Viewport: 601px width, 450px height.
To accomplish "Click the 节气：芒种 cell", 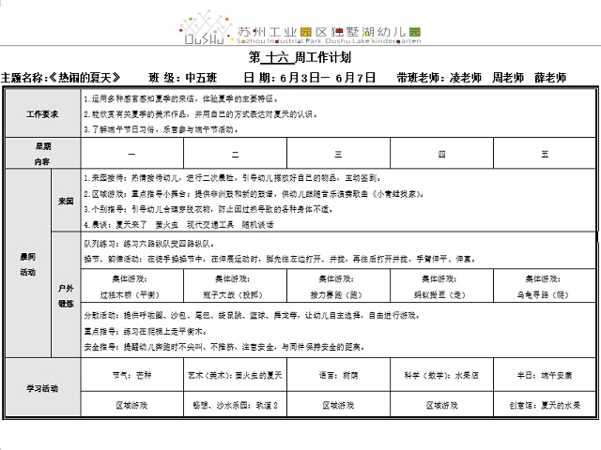I will pyautogui.click(x=131, y=373).
